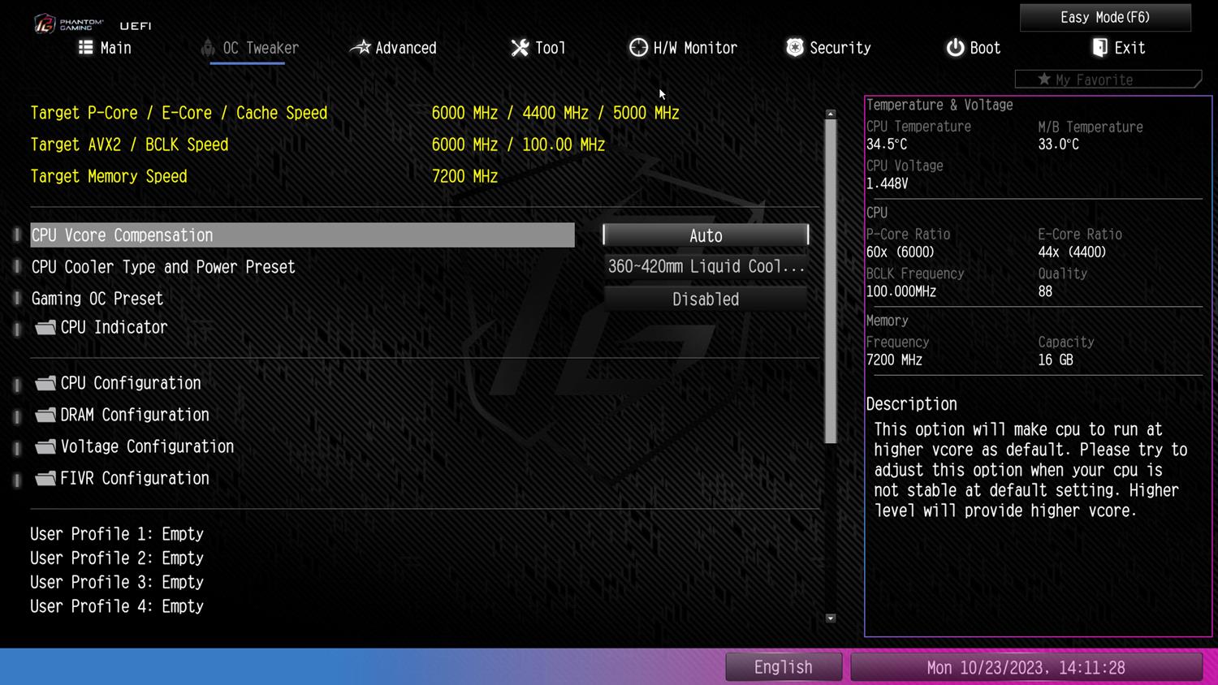Click the English language button
Image resolution: width=1218 pixels, height=685 pixels.
click(x=783, y=667)
